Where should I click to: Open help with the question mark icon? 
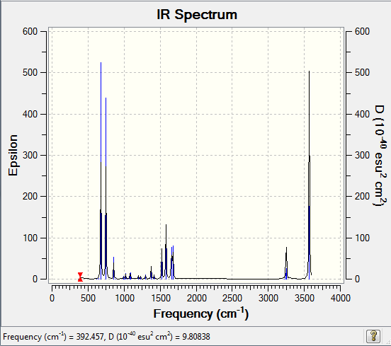point(373,336)
